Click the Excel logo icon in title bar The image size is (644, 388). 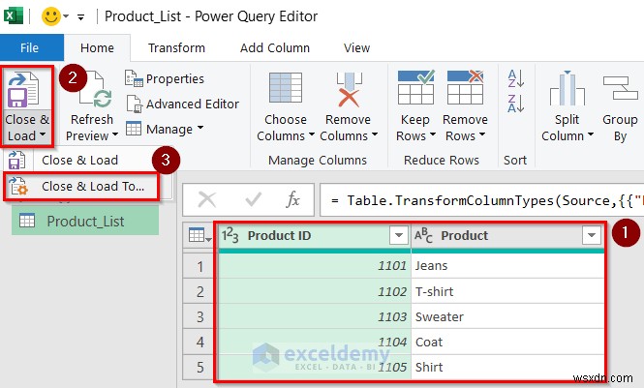14,16
